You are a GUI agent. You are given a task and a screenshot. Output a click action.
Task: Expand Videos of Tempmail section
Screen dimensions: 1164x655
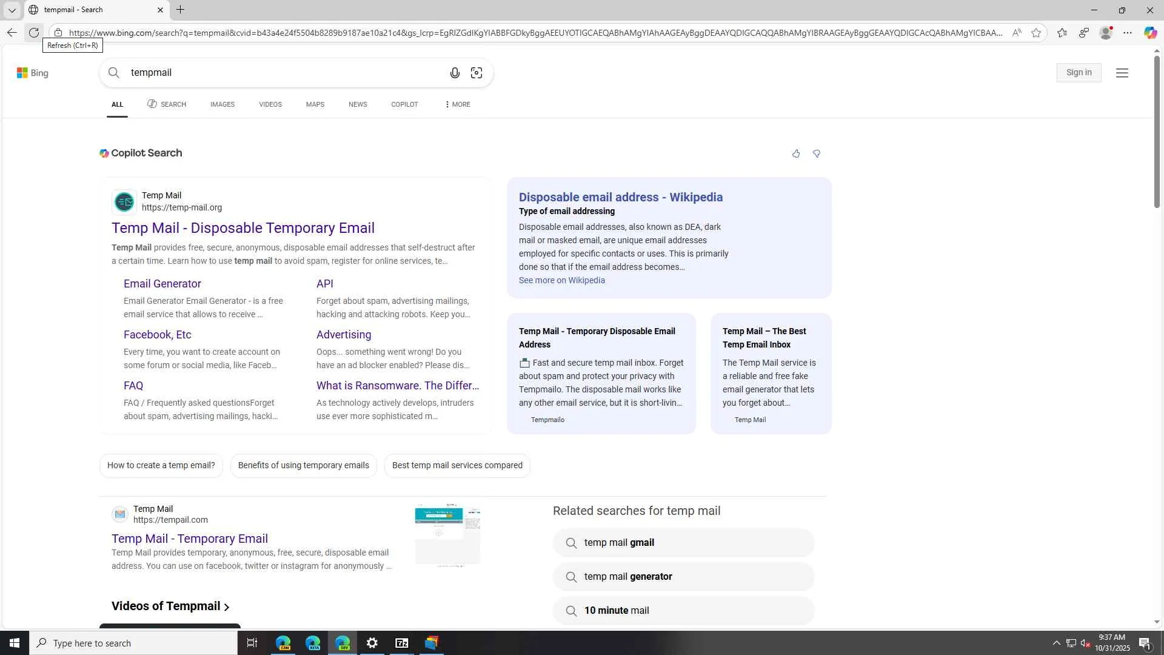pyautogui.click(x=170, y=606)
